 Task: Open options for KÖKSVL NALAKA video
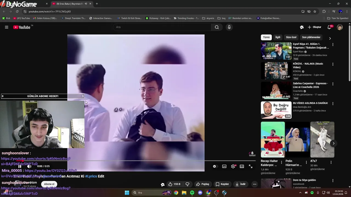(x=333, y=64)
